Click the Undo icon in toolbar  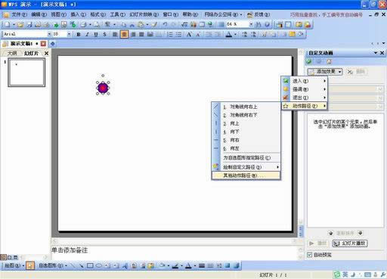point(165,24)
